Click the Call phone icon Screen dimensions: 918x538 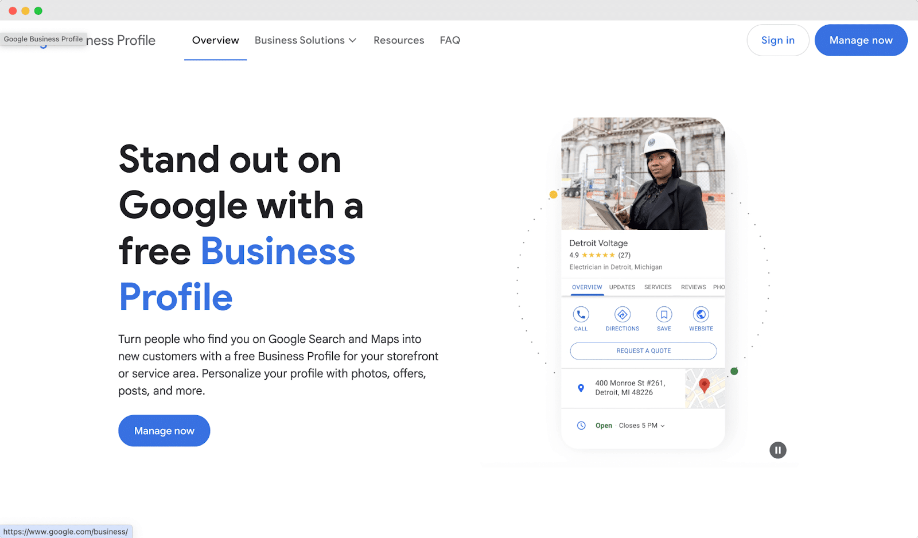[581, 314]
